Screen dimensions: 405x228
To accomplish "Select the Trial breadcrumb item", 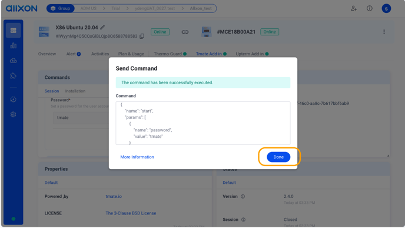I will [x=115, y=8].
